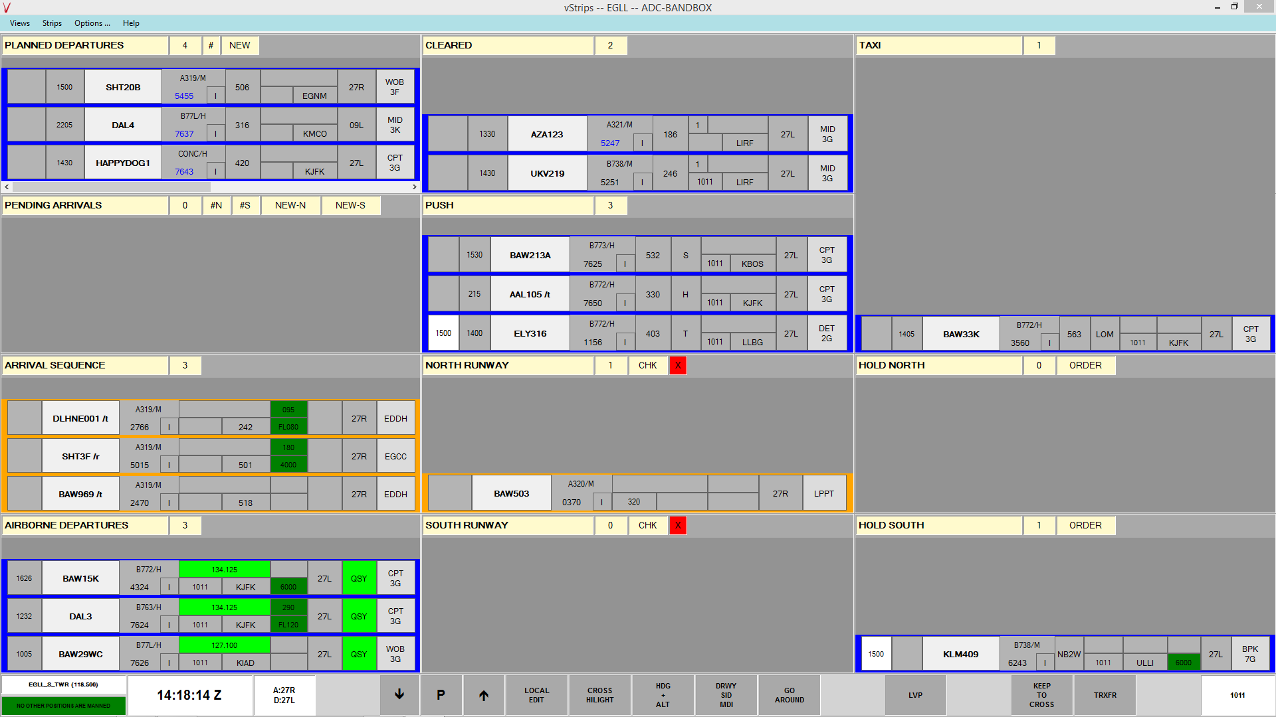
Task: Click the down arrow strip-move button
Action: pyautogui.click(x=399, y=695)
